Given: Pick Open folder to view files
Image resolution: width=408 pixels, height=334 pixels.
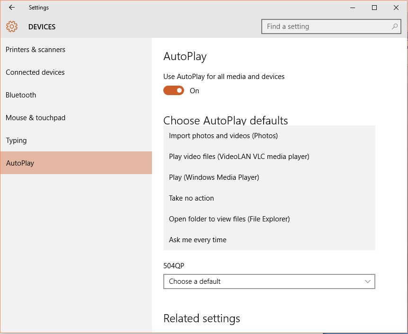Looking at the screenshot, I should (229, 219).
